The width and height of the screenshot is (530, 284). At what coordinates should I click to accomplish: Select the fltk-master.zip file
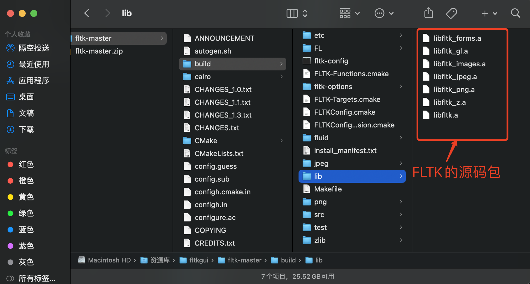coord(99,51)
